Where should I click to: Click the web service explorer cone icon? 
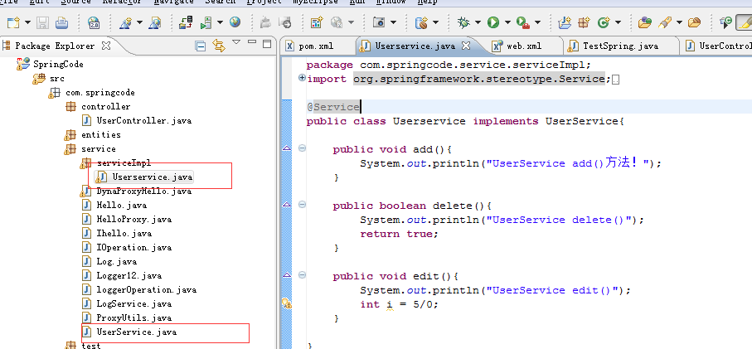coord(155,22)
